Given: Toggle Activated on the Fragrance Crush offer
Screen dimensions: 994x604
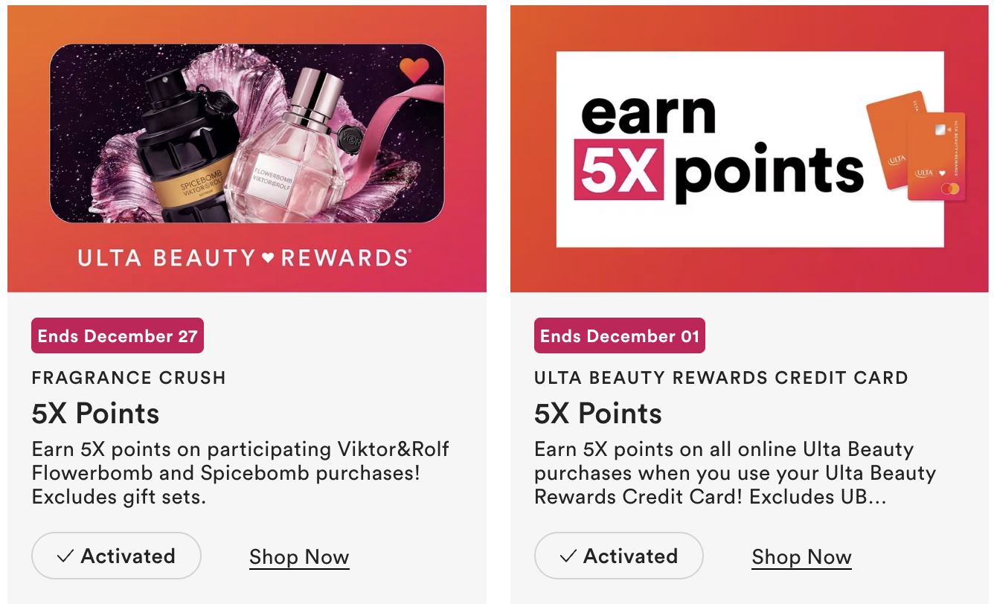Looking at the screenshot, I should point(116,556).
